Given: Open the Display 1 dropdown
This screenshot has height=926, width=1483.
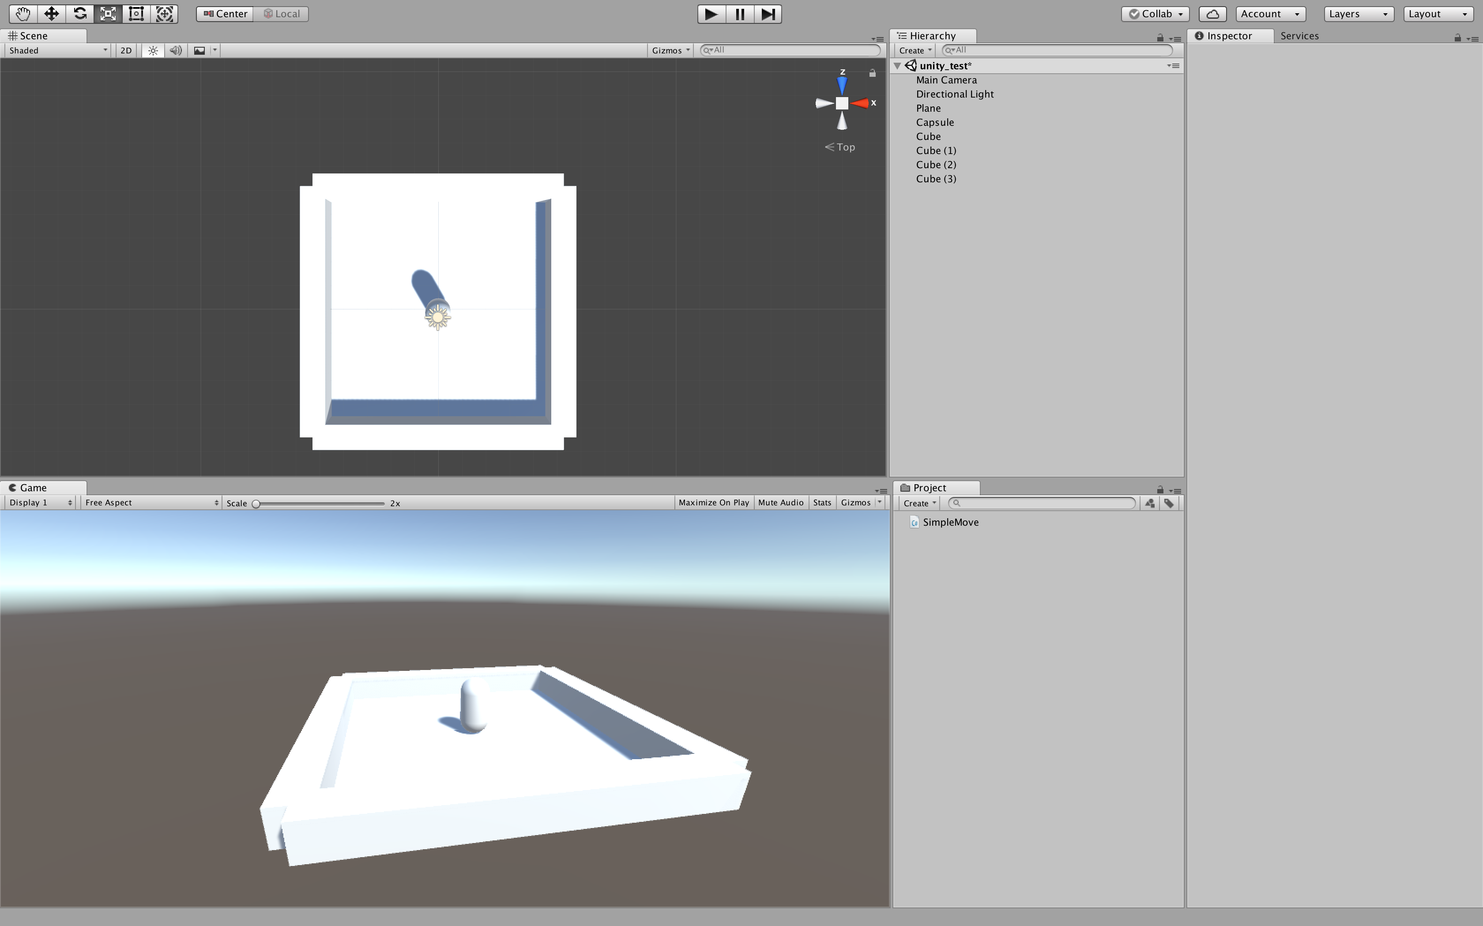Looking at the screenshot, I should [40, 503].
